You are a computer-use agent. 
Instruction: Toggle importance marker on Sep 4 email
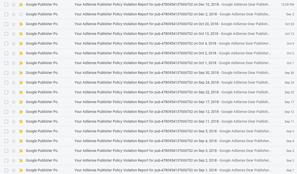[21, 141]
